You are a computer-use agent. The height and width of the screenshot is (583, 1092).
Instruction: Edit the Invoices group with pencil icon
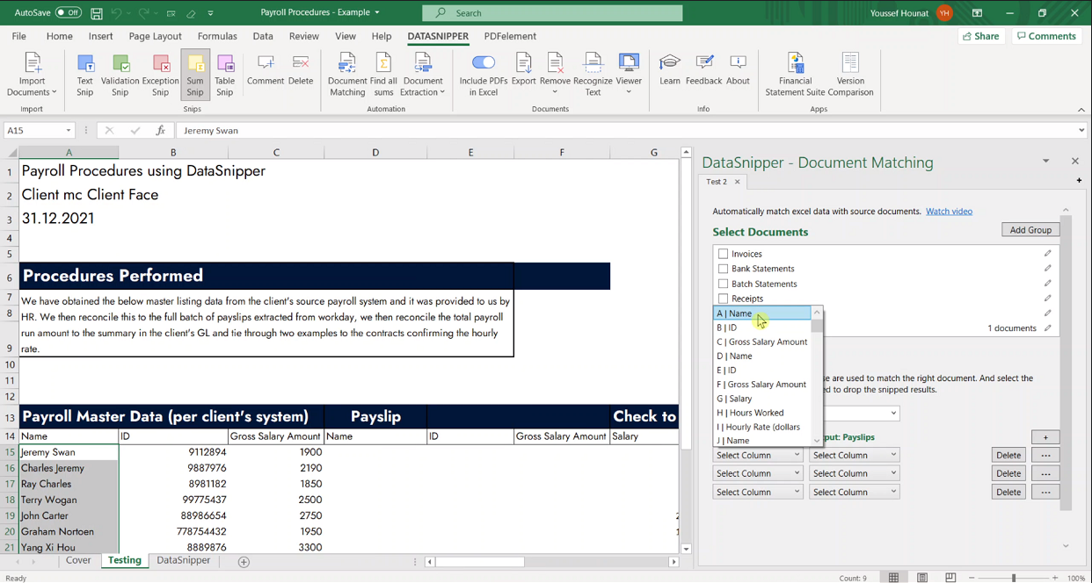(1047, 254)
